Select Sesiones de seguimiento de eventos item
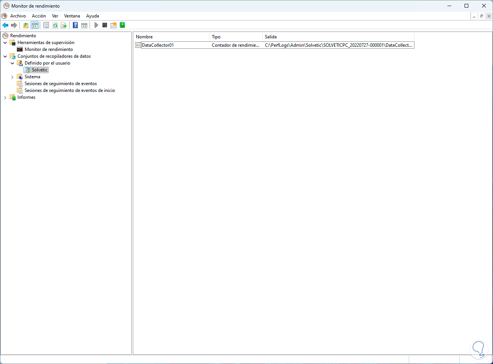Image resolution: width=493 pixels, height=364 pixels. click(61, 84)
